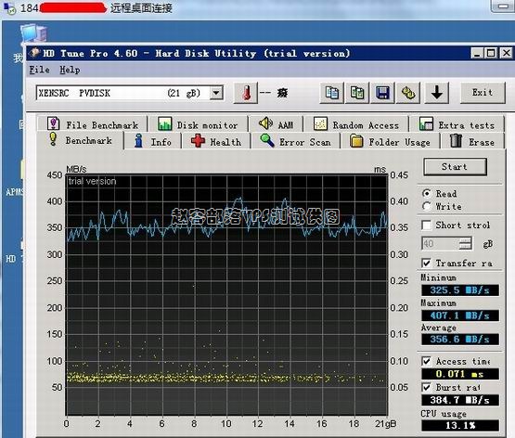Uncheck the Access time checkbox
The width and height of the screenshot is (515, 438).
(426, 362)
